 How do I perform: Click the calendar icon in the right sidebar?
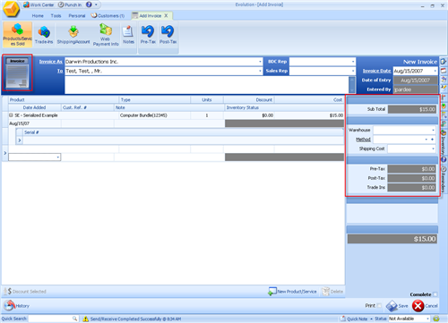(x=444, y=71)
